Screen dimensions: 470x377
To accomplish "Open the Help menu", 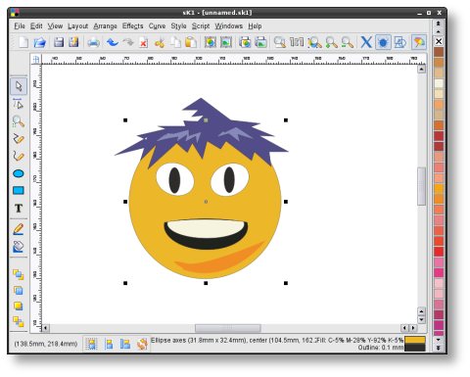I will (x=255, y=26).
